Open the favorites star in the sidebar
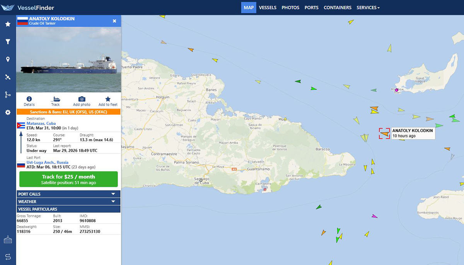Image resolution: width=464 pixels, height=265 pixels. tap(8, 24)
